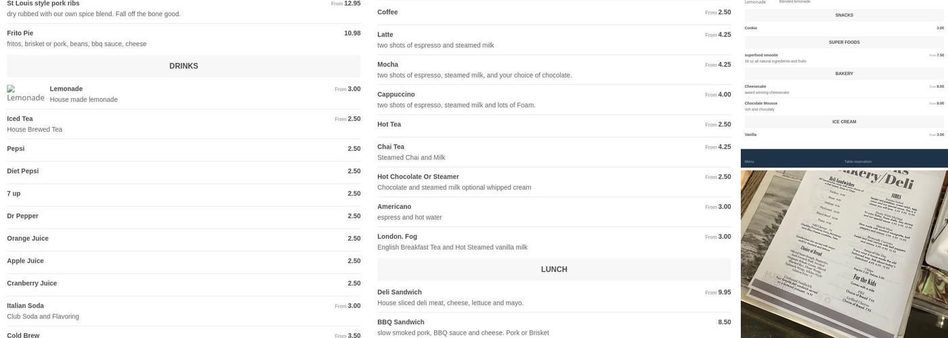The height and width of the screenshot is (338, 948).
Task: Select the superfood smootie item
Action: (844, 58)
